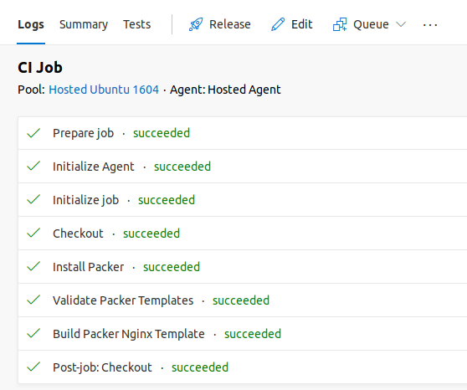Click the Queue build icon
Screen dimensions: 467x390
(340, 24)
